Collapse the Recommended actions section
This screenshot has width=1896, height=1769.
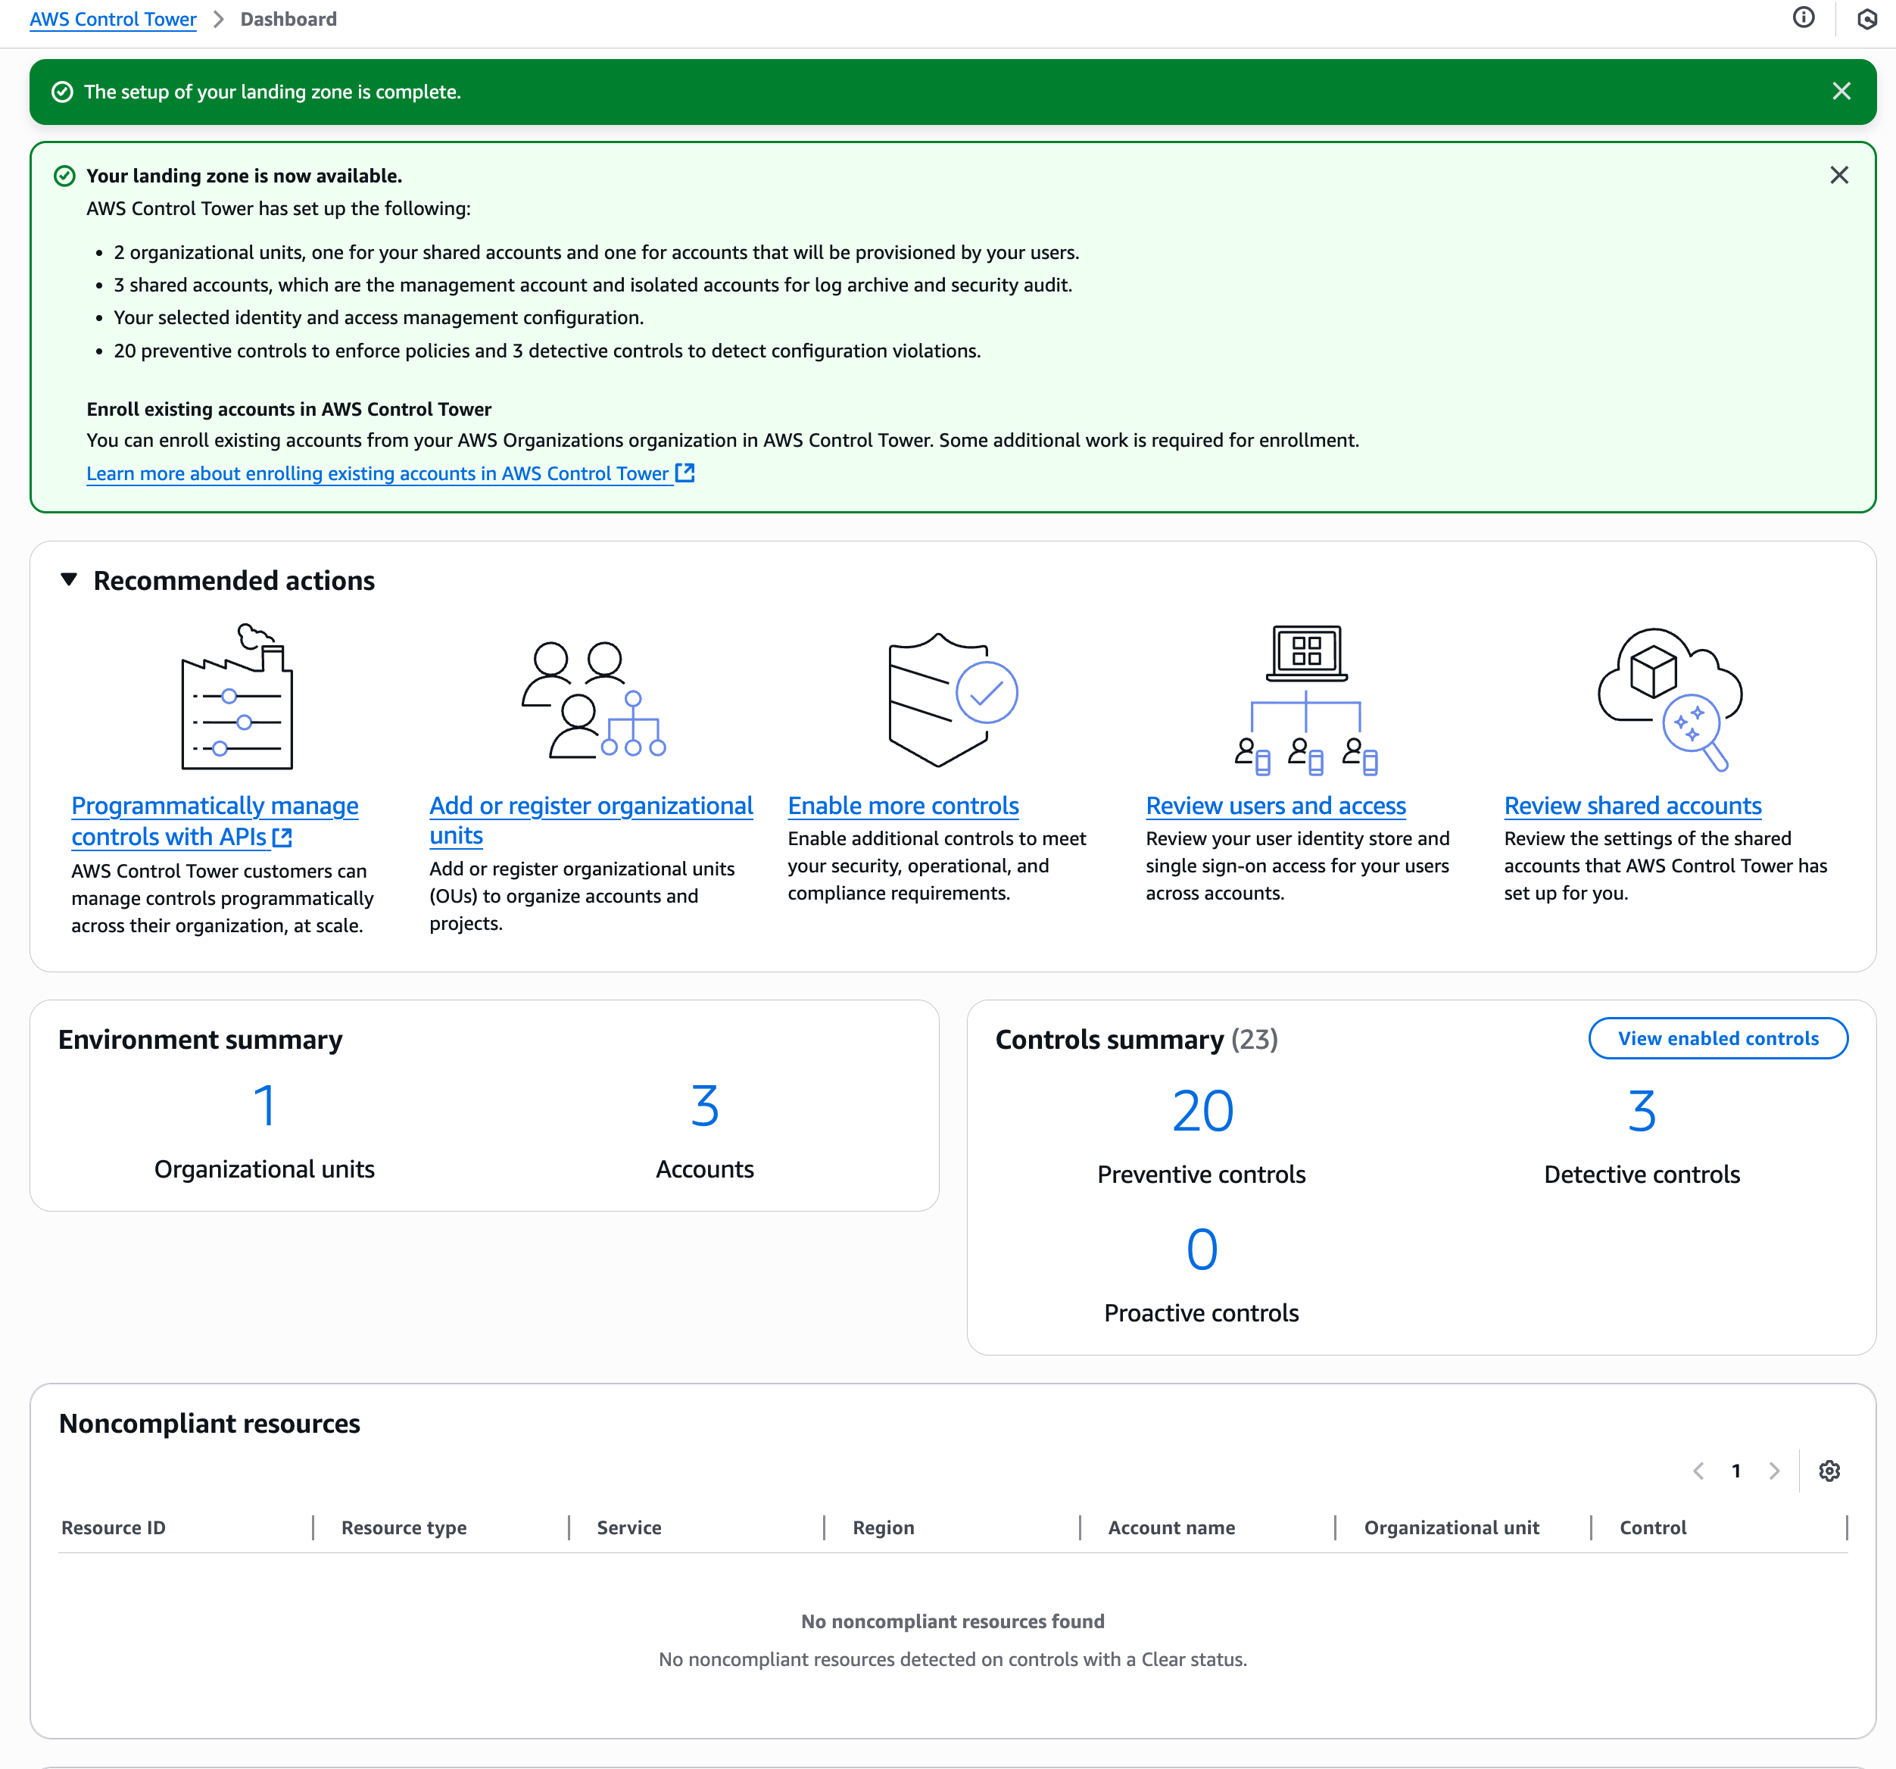(69, 580)
